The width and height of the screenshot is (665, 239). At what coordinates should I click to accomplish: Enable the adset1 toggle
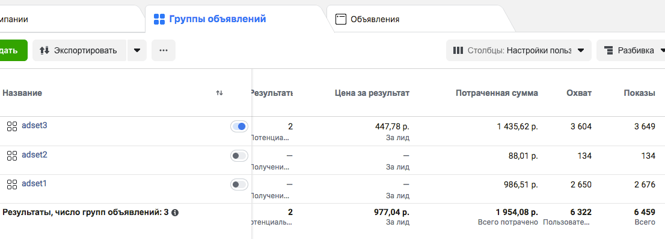(239, 184)
